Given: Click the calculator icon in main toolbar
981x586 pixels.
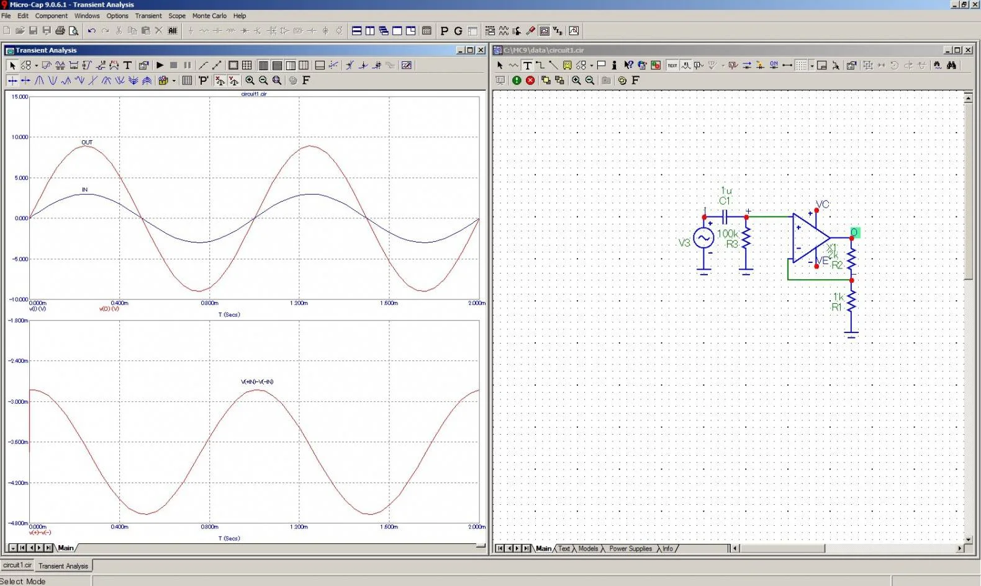Looking at the screenshot, I should tap(427, 30).
